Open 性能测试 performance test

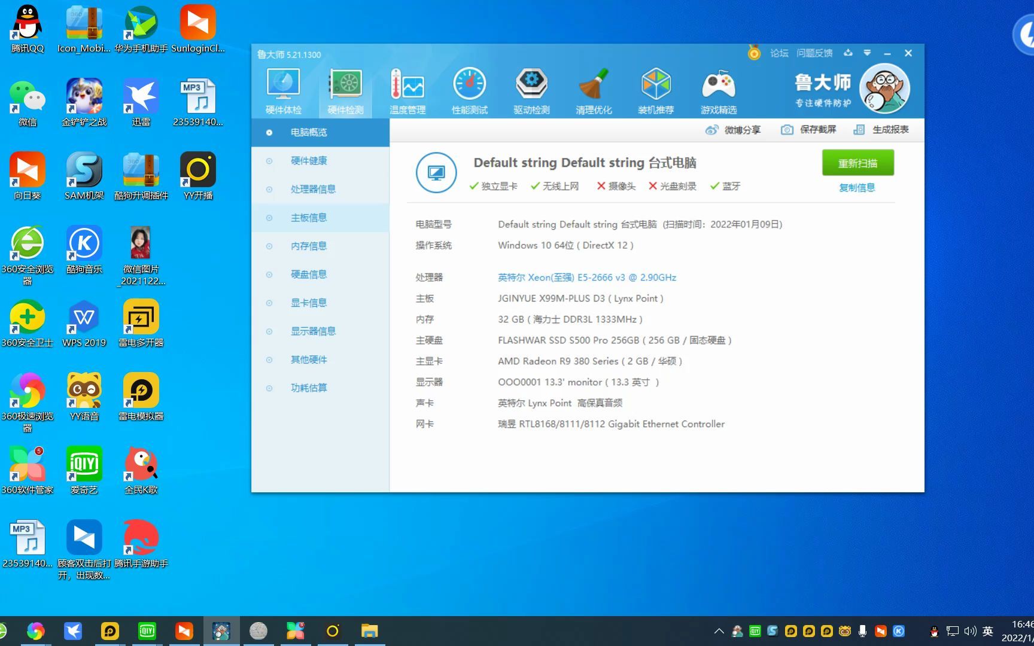(x=470, y=91)
